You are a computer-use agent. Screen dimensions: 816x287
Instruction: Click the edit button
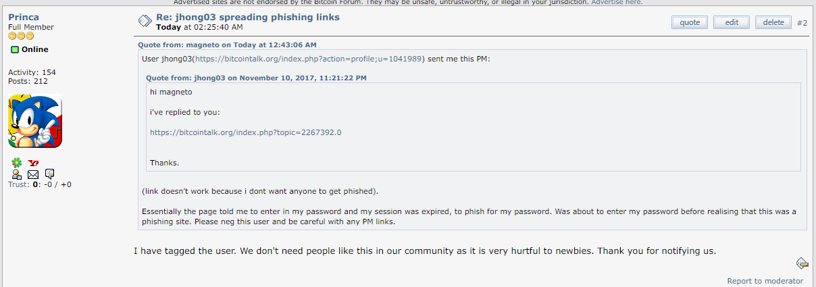click(x=732, y=22)
